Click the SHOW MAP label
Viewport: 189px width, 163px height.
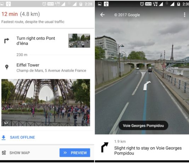click(19, 153)
